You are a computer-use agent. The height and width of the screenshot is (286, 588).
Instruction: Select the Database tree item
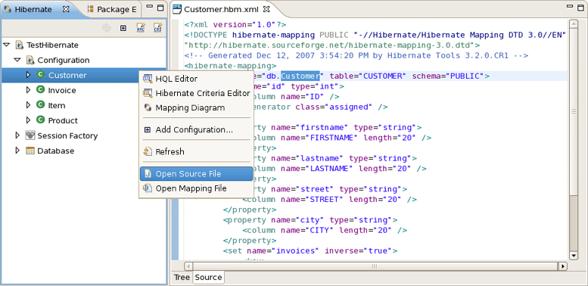(55, 151)
